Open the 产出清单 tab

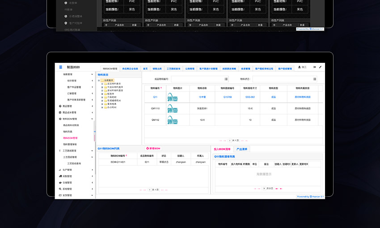tap(241, 149)
